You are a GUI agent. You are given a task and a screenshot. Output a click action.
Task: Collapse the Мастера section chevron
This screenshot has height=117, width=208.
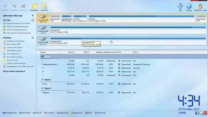(x=32, y=20)
